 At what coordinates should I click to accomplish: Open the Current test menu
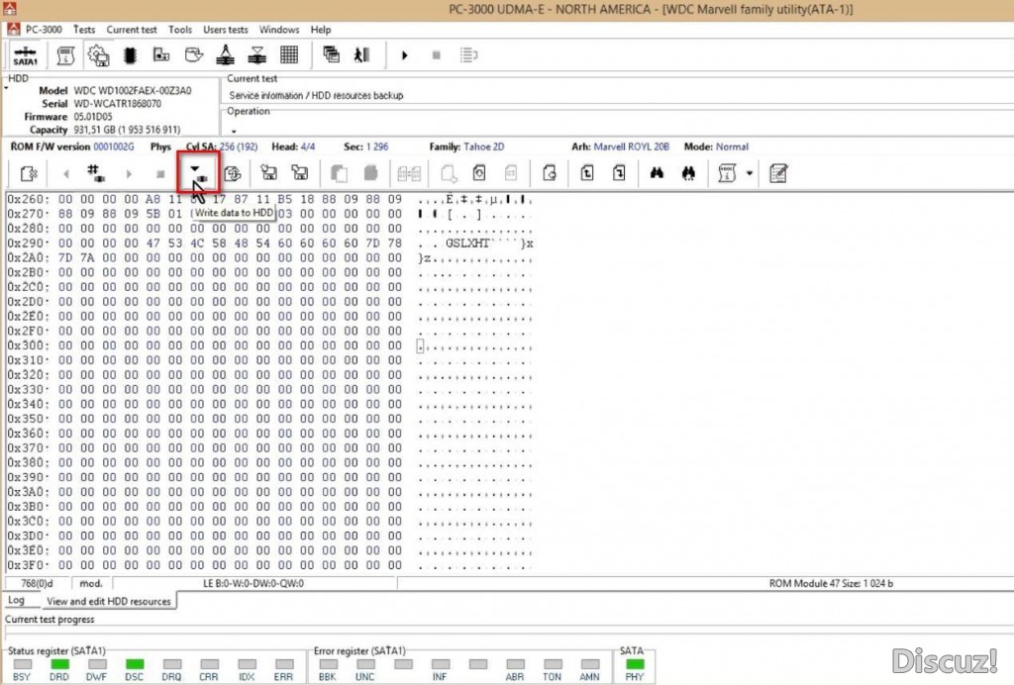pyautogui.click(x=132, y=30)
